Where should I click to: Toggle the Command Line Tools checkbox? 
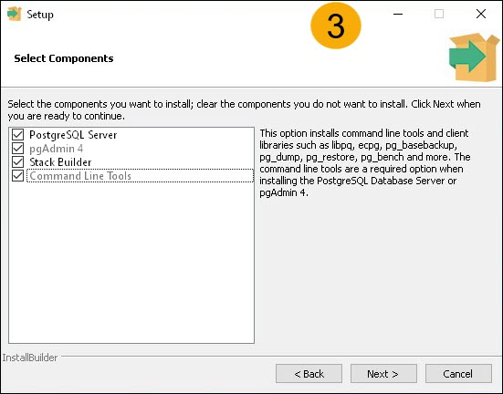(17, 176)
